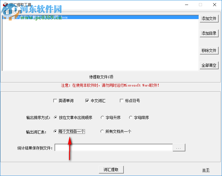
Task: Click the 添加目录 button
Action: (209, 34)
